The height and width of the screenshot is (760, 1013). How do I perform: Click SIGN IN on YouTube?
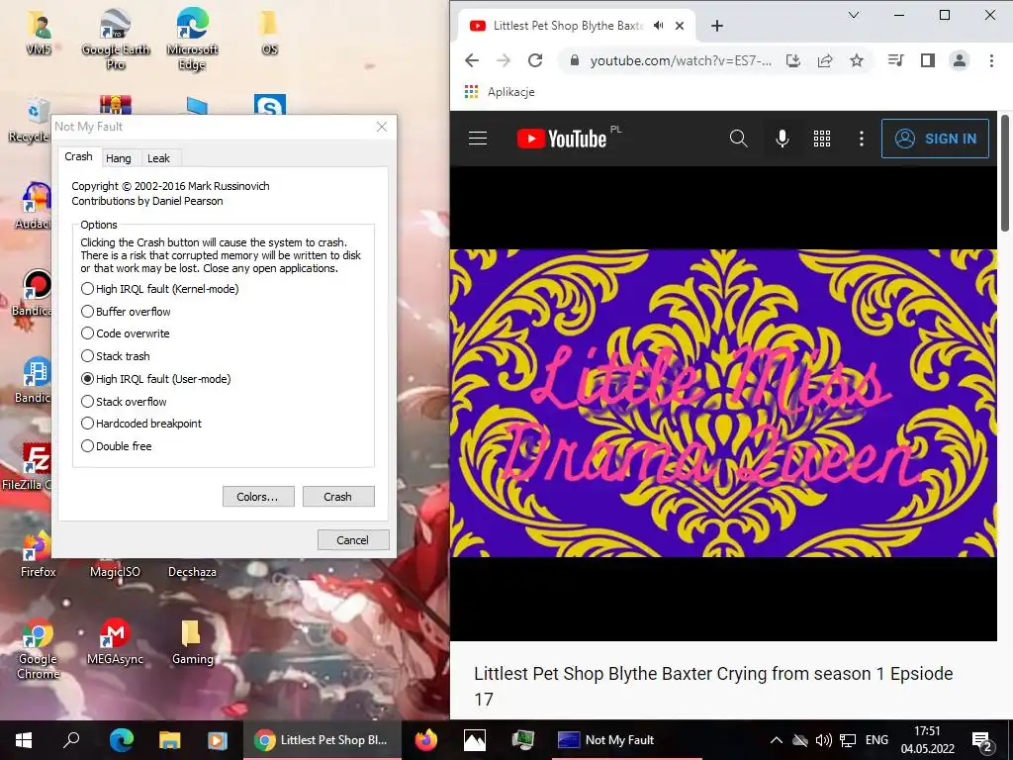[x=935, y=139]
